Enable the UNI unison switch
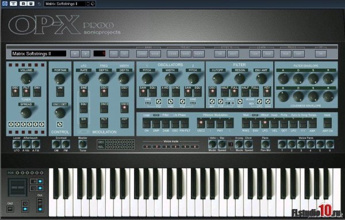The height and width of the screenshot is (220, 345). pyautogui.click(x=60, y=92)
